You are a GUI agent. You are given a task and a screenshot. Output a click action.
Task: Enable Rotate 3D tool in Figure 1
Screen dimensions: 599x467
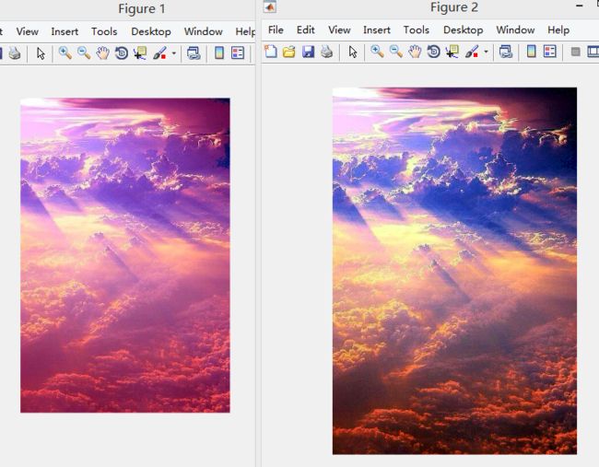(x=121, y=53)
